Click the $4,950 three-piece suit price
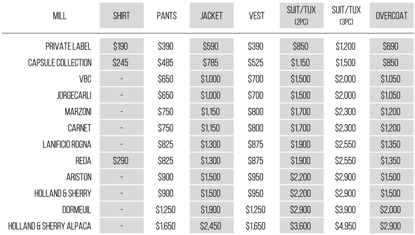 tap(346, 226)
